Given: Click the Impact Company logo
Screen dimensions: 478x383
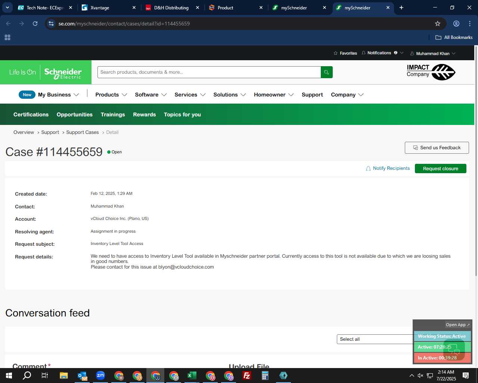Looking at the screenshot, I should click(x=431, y=72).
